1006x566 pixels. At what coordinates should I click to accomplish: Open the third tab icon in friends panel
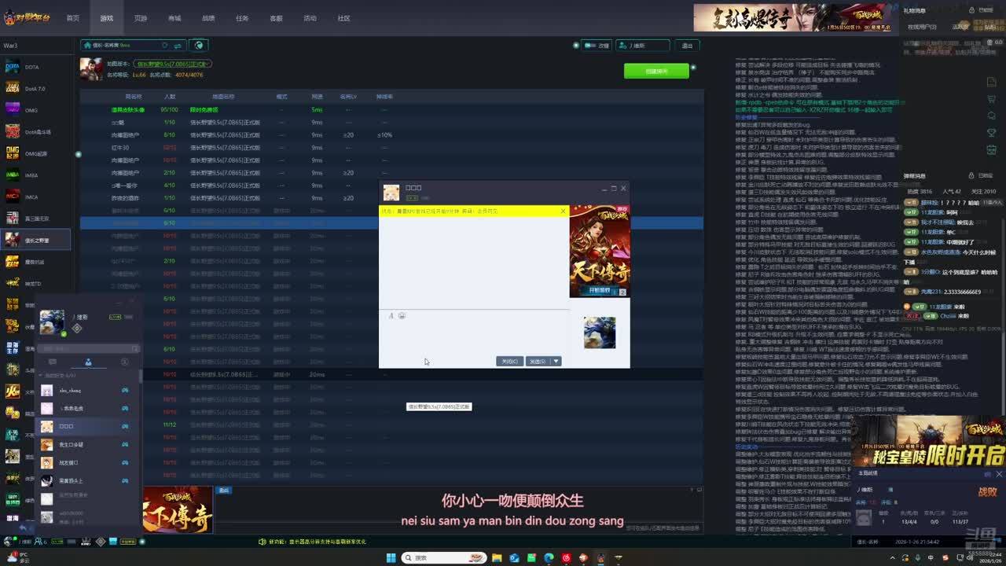tap(124, 362)
